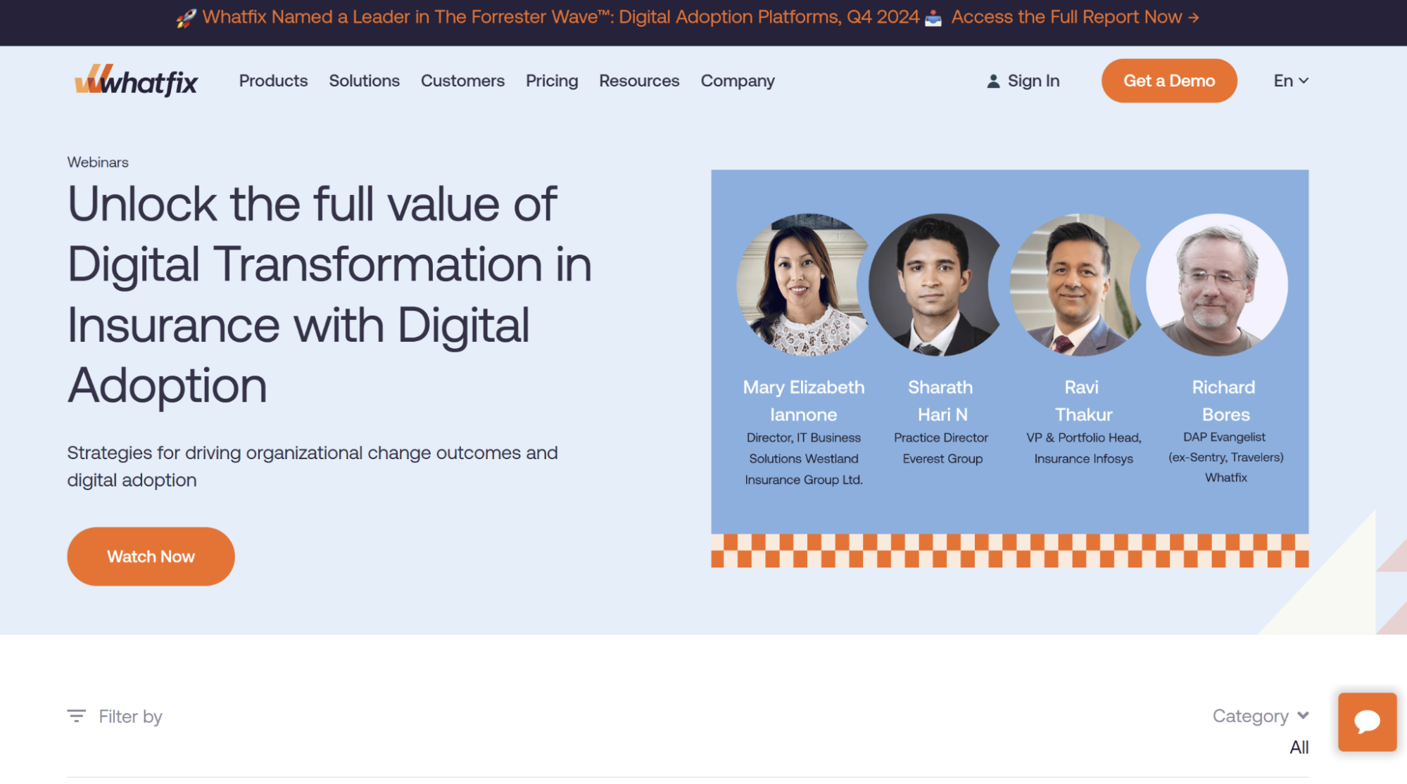Screen dimensions: 1407x784
Task: Click Mary Elizabeth Iannone's photo
Action: point(802,285)
